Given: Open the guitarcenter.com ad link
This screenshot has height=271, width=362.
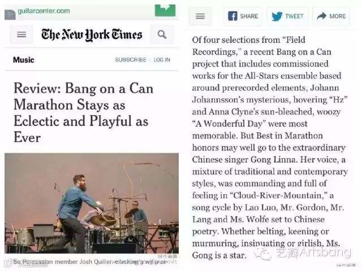Looking at the screenshot, I should pos(44,11).
